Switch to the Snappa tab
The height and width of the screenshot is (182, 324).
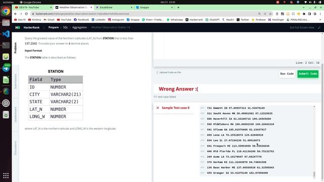(154, 8)
